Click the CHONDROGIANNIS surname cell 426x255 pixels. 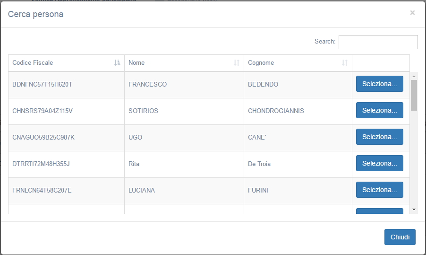[x=276, y=111]
